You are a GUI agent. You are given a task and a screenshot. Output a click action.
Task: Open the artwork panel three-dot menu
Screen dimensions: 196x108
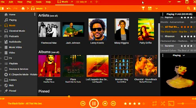[x=162, y=56]
